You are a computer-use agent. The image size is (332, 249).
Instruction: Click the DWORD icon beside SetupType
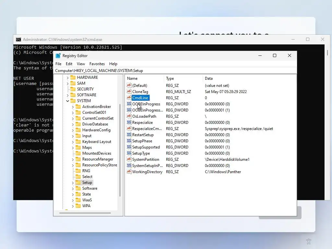coord(129,153)
